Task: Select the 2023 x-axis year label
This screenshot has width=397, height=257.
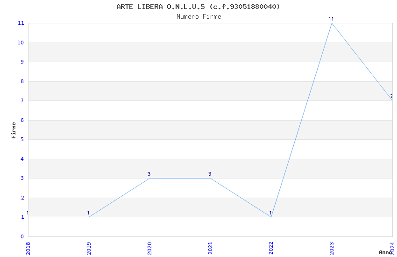Action: (332, 249)
